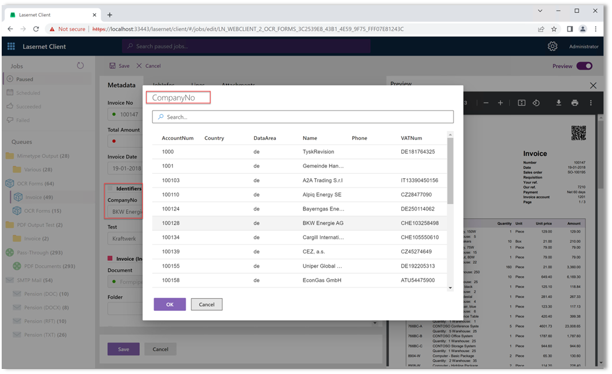
Task: Click the bottom Cancel button on Metadata form
Action: pos(160,349)
